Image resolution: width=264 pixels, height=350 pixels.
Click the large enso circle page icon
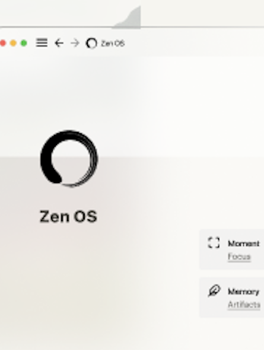point(69,158)
